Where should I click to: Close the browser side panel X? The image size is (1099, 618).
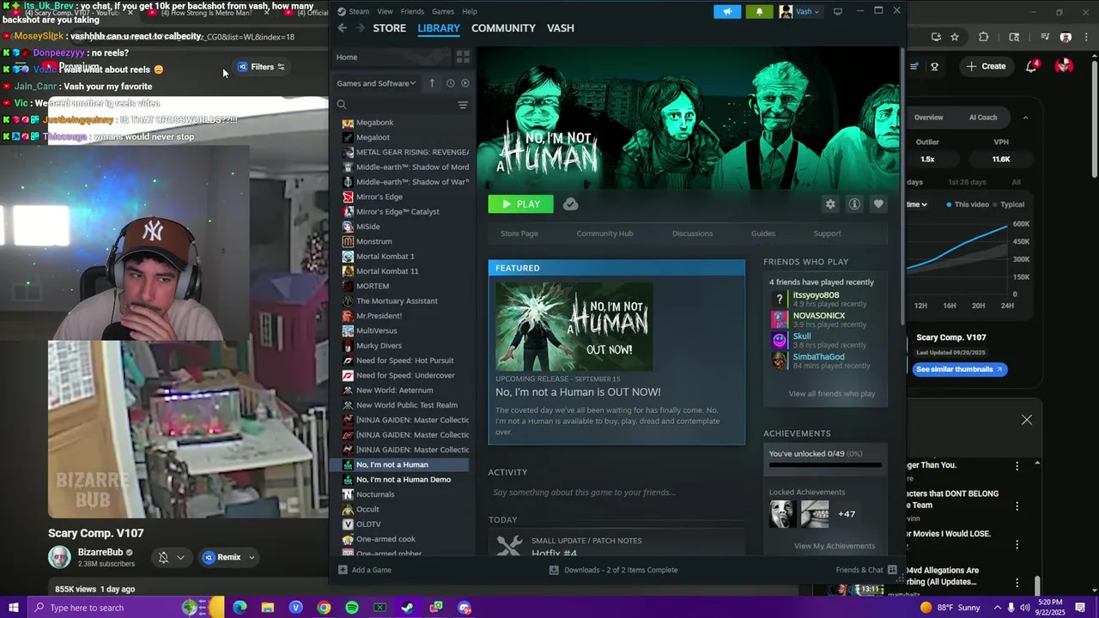[1027, 420]
